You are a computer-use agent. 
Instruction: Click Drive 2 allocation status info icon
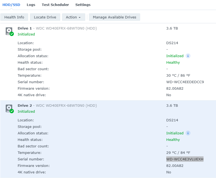click(x=188, y=133)
